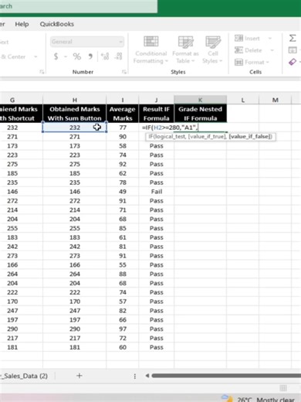Select the Fail cell in Result column
This screenshot has height=402, width=301.
[x=156, y=192]
